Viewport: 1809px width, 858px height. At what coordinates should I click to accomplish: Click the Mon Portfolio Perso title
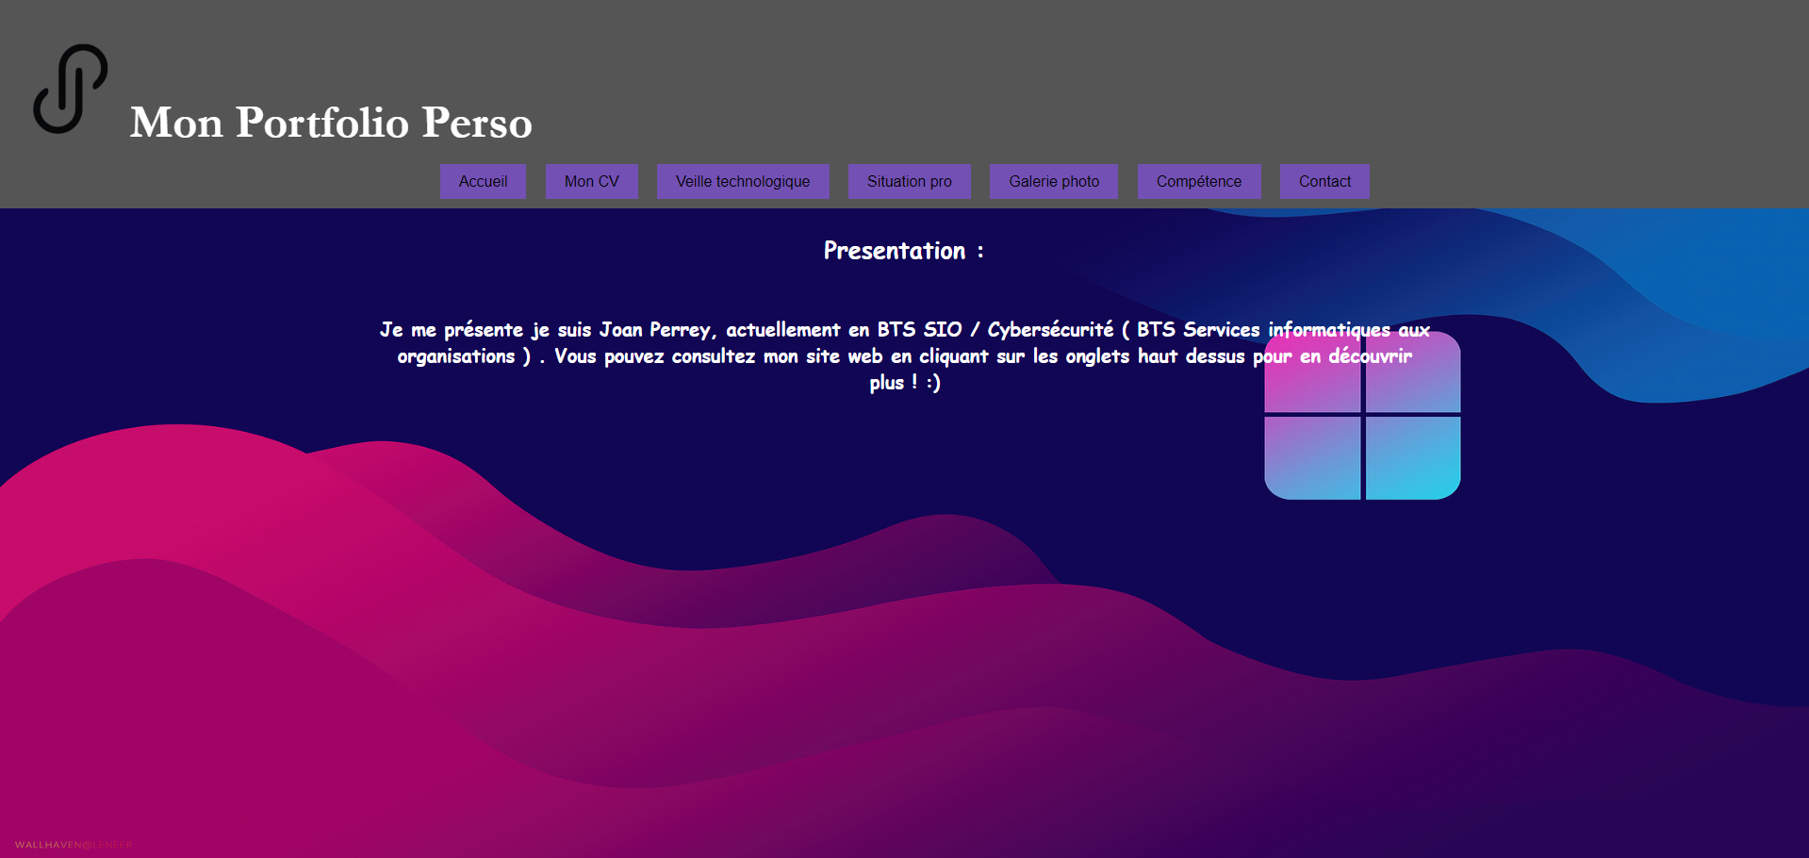(331, 123)
